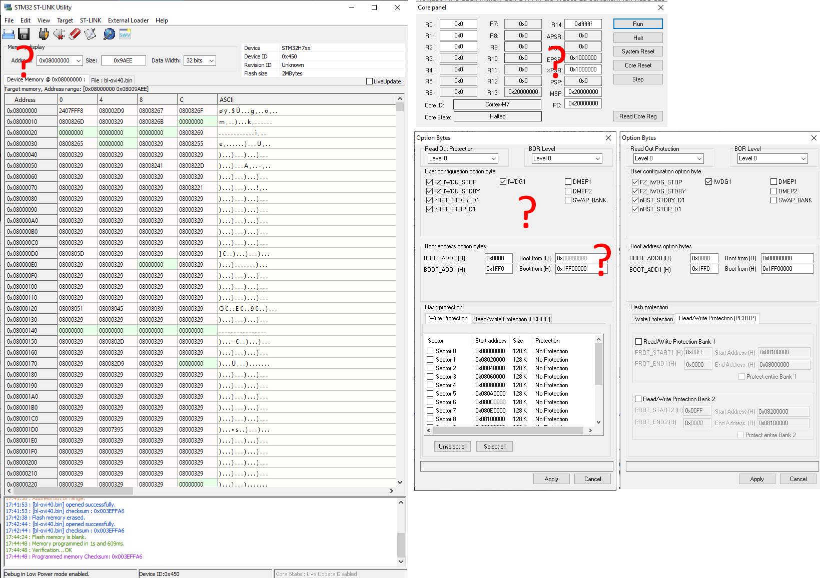The width and height of the screenshot is (820, 578).
Task: Open BOR Level dropdown in the right Option Bytes window
Action: click(803, 158)
